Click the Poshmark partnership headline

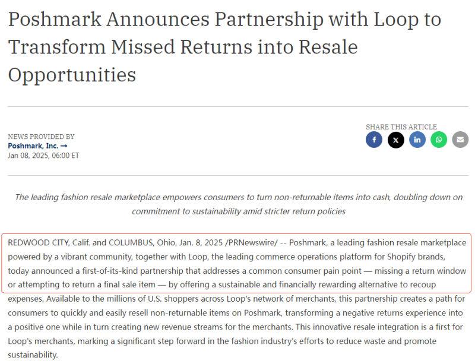click(224, 48)
